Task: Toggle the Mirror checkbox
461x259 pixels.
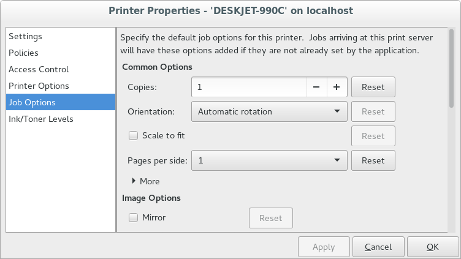Action: [133, 217]
